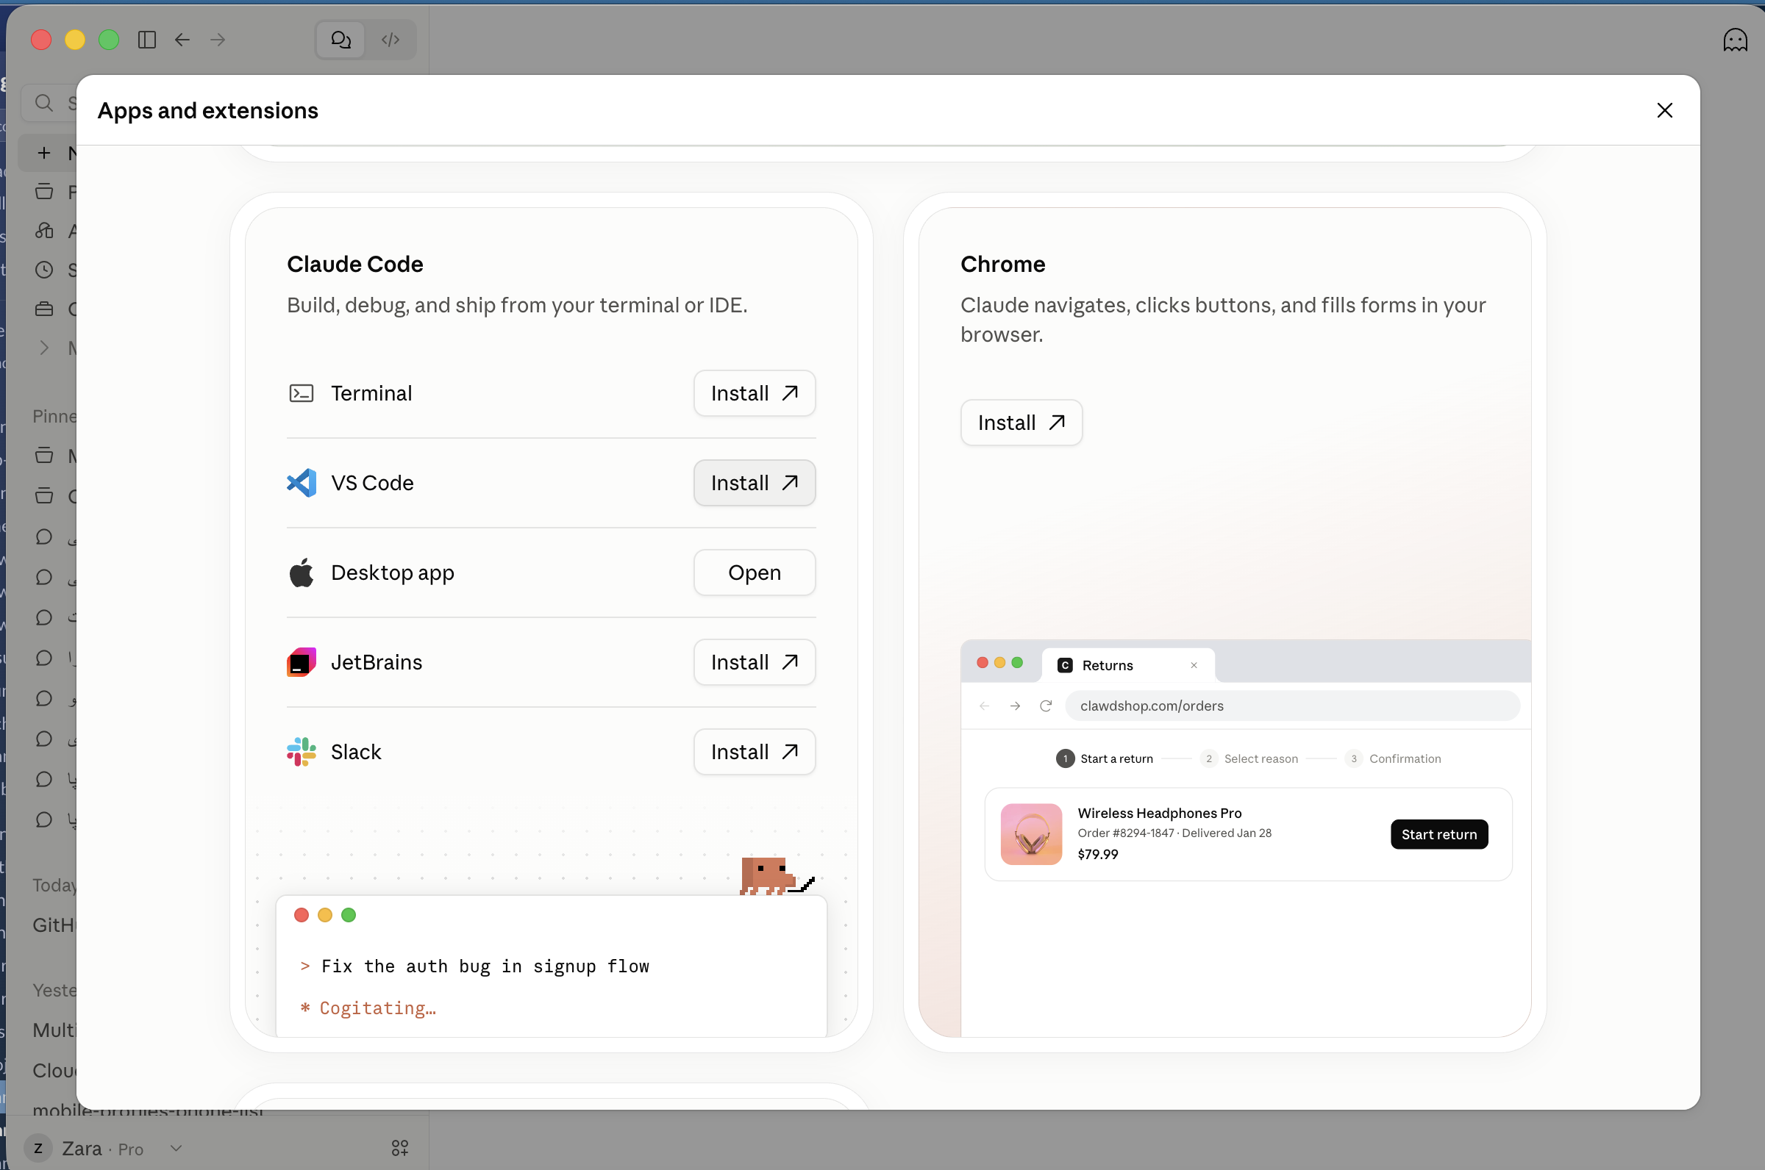Click the JetBrains logo icon
Screen dimensions: 1765x1170
tap(301, 662)
